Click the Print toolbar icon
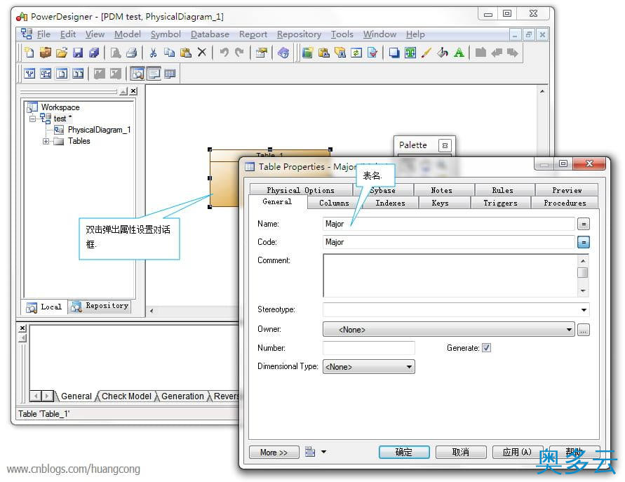This screenshot has width=625, height=482. coord(132,53)
